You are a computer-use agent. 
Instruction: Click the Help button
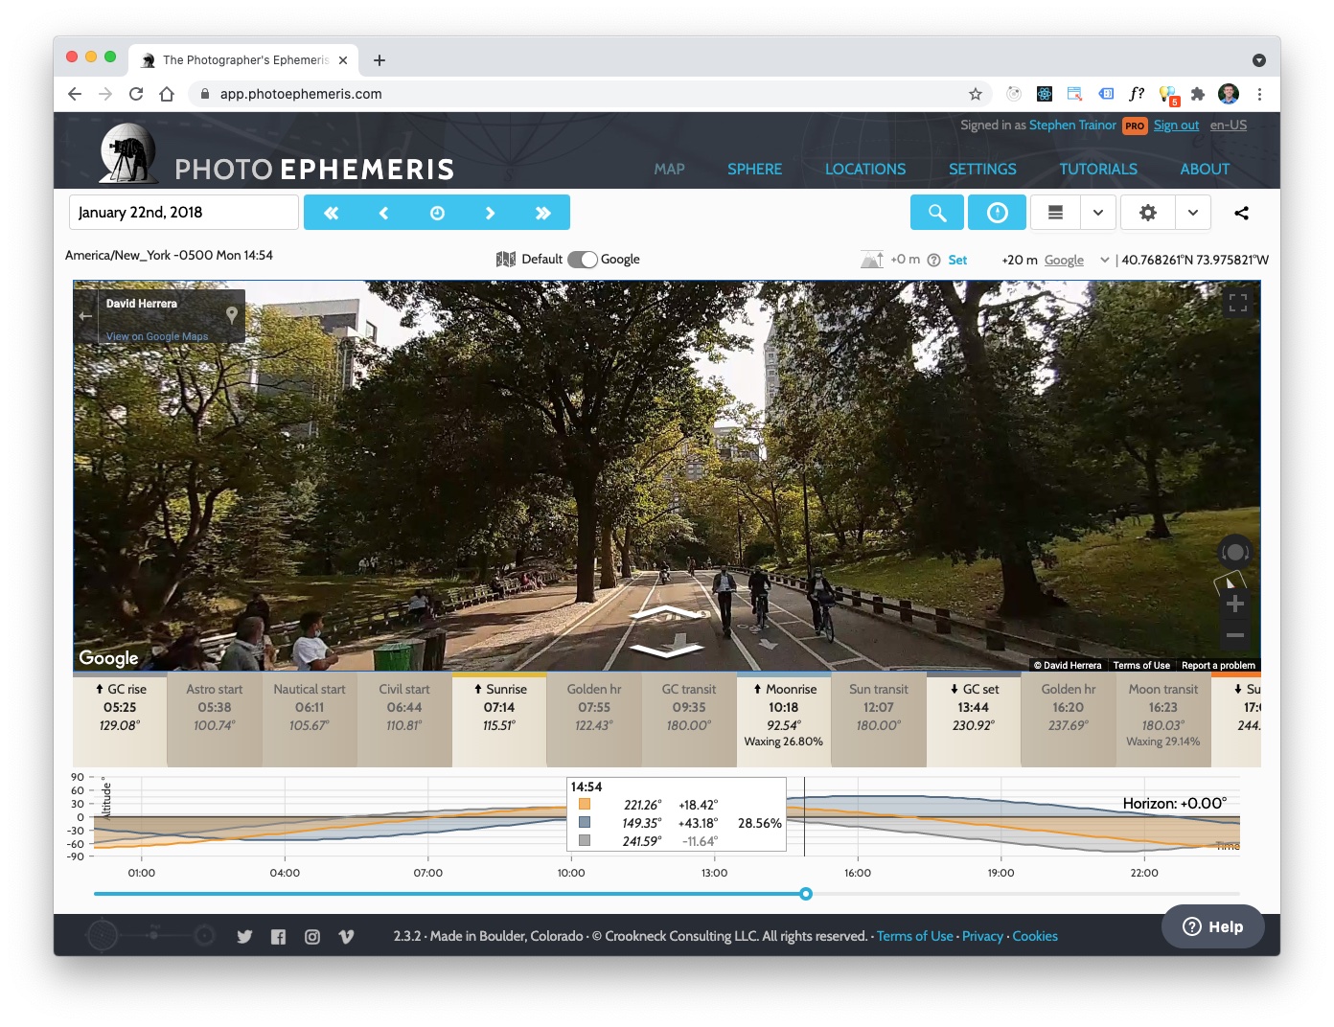(1213, 926)
